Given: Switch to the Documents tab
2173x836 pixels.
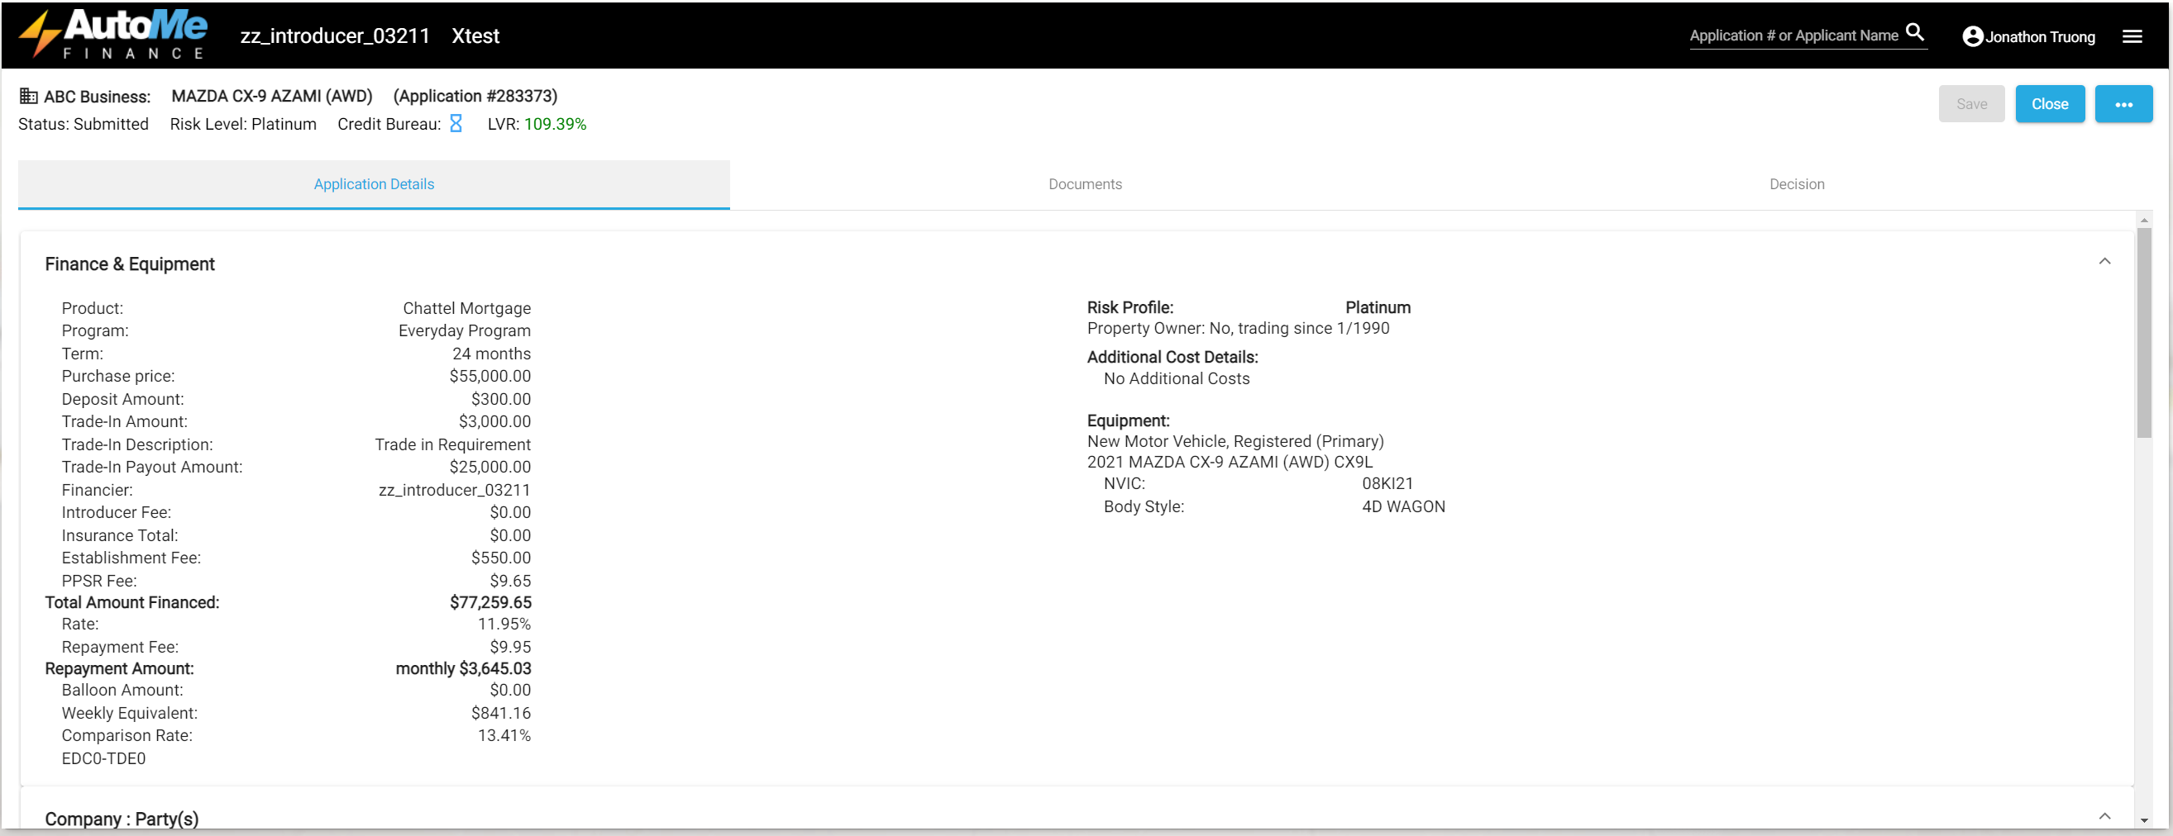Looking at the screenshot, I should click(x=1085, y=183).
